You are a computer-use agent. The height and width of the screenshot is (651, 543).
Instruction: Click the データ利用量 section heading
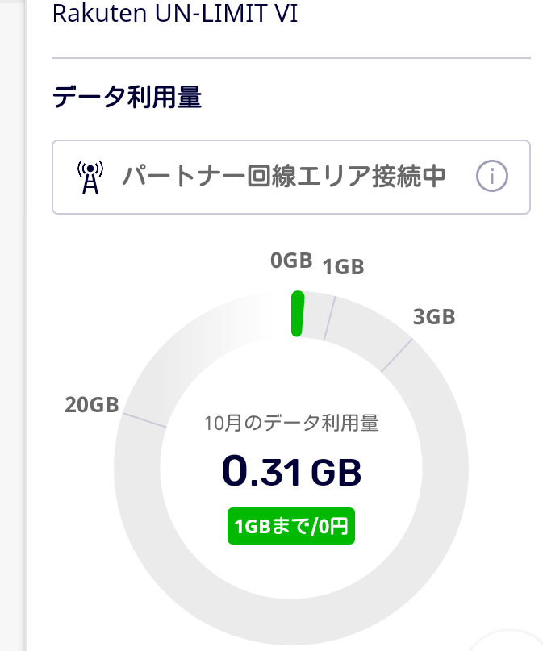pyautogui.click(x=127, y=98)
